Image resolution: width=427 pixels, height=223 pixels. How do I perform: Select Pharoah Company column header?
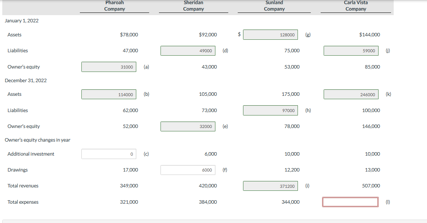coord(114,6)
